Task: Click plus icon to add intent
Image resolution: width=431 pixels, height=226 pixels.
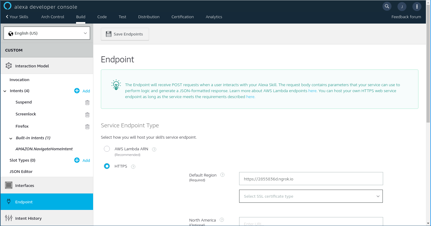Action: (77, 91)
